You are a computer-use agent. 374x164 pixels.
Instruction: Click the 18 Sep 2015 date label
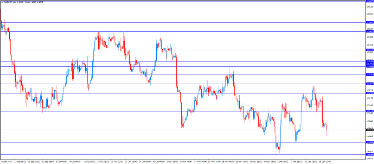pyautogui.click(x=6, y=161)
